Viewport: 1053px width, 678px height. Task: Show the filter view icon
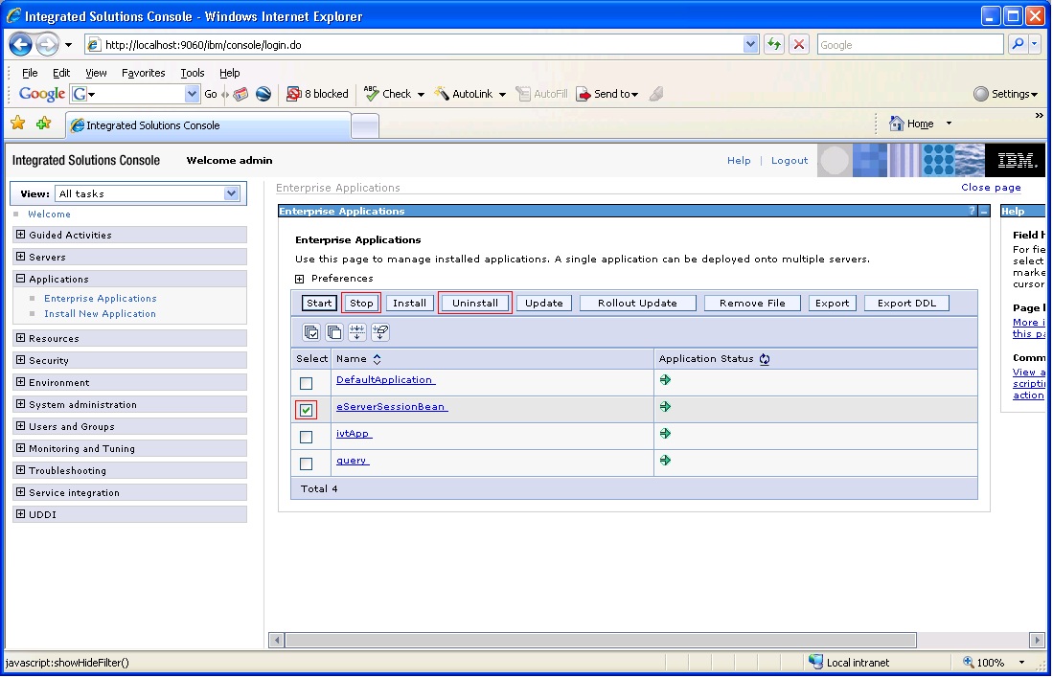coord(356,331)
